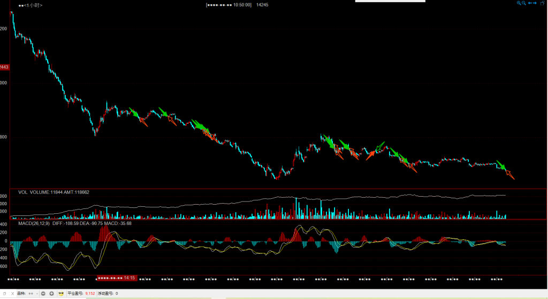
Task: Click the restore window icon at top right
Action: point(543,3)
